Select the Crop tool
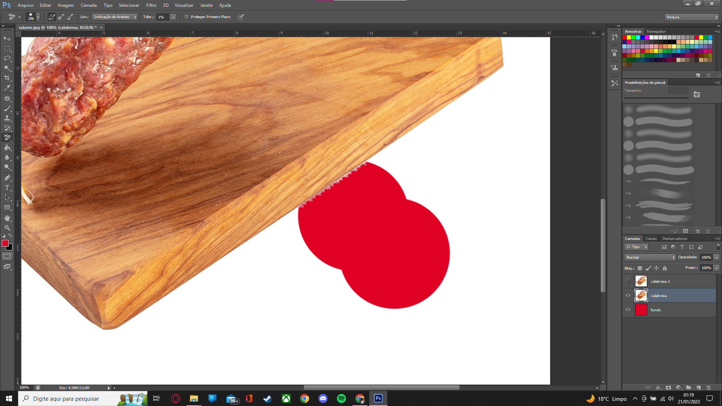This screenshot has height=406, width=722. 7,78
